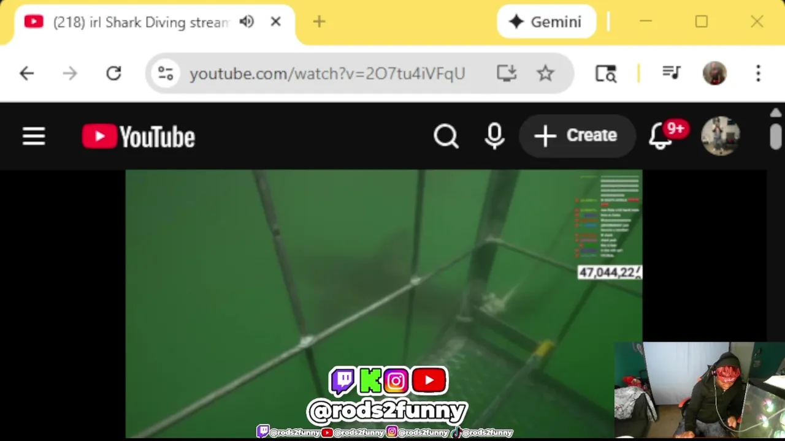
Task: Open the YouTube account avatar menu
Action: pos(721,136)
